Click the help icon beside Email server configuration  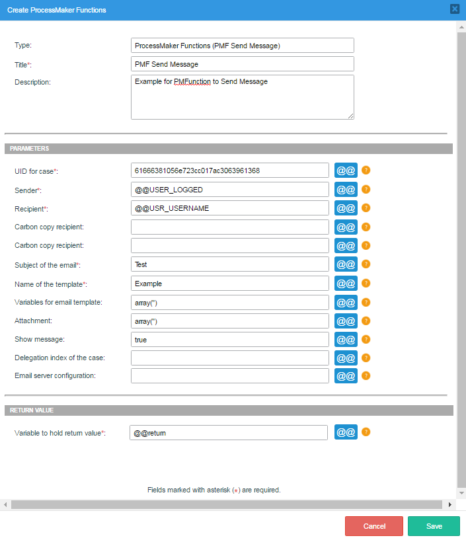[x=366, y=376]
